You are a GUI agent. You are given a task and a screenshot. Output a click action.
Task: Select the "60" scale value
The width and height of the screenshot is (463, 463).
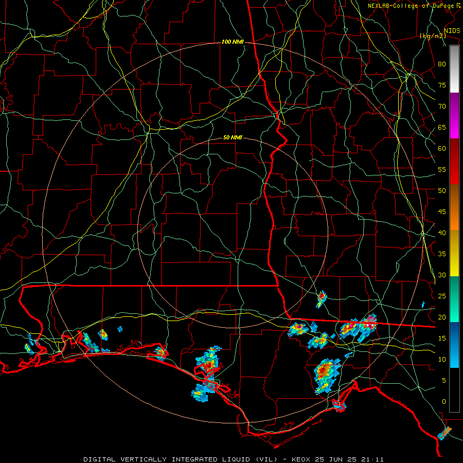[x=442, y=149]
